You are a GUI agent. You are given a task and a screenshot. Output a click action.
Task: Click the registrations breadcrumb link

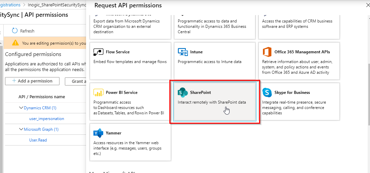tap(10, 5)
